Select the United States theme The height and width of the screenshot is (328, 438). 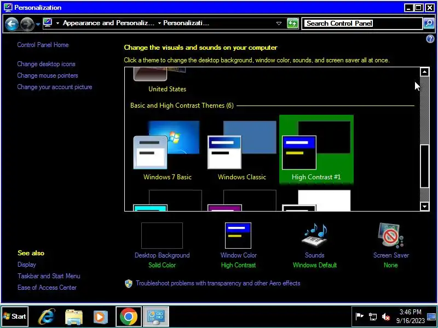[x=167, y=80]
